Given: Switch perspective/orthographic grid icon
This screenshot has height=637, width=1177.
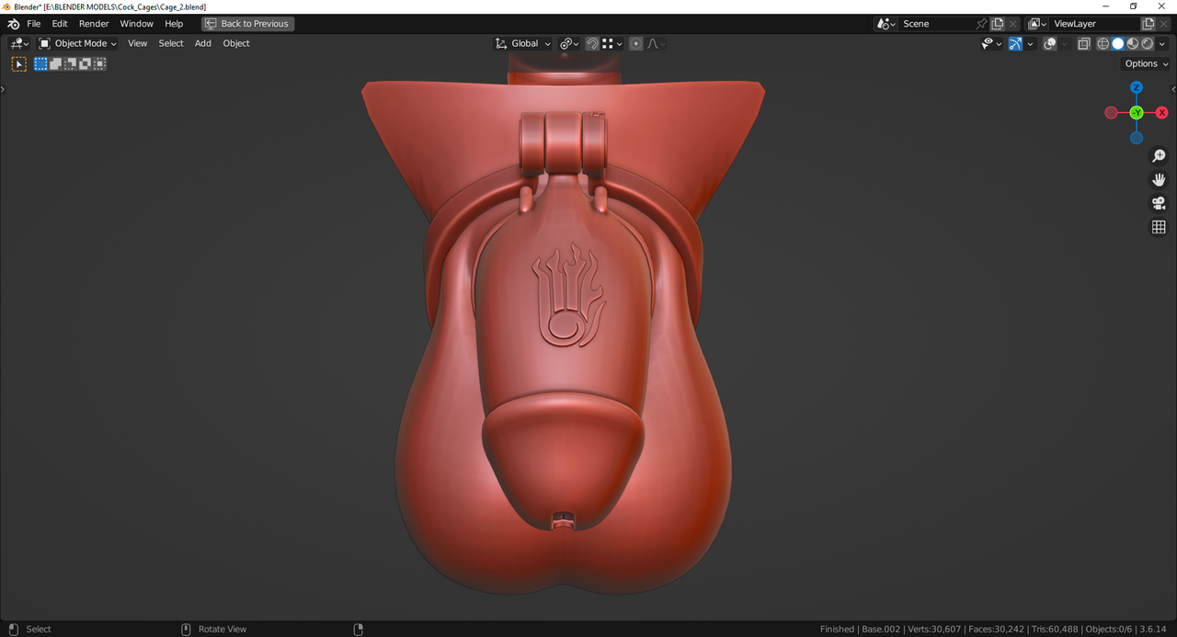Looking at the screenshot, I should coord(1159,227).
